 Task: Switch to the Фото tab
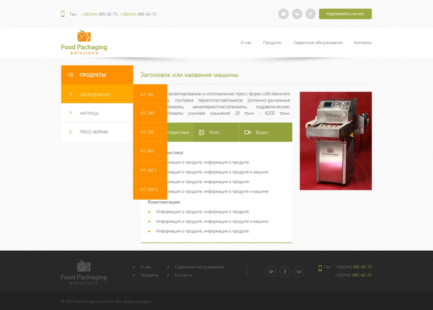216,133
